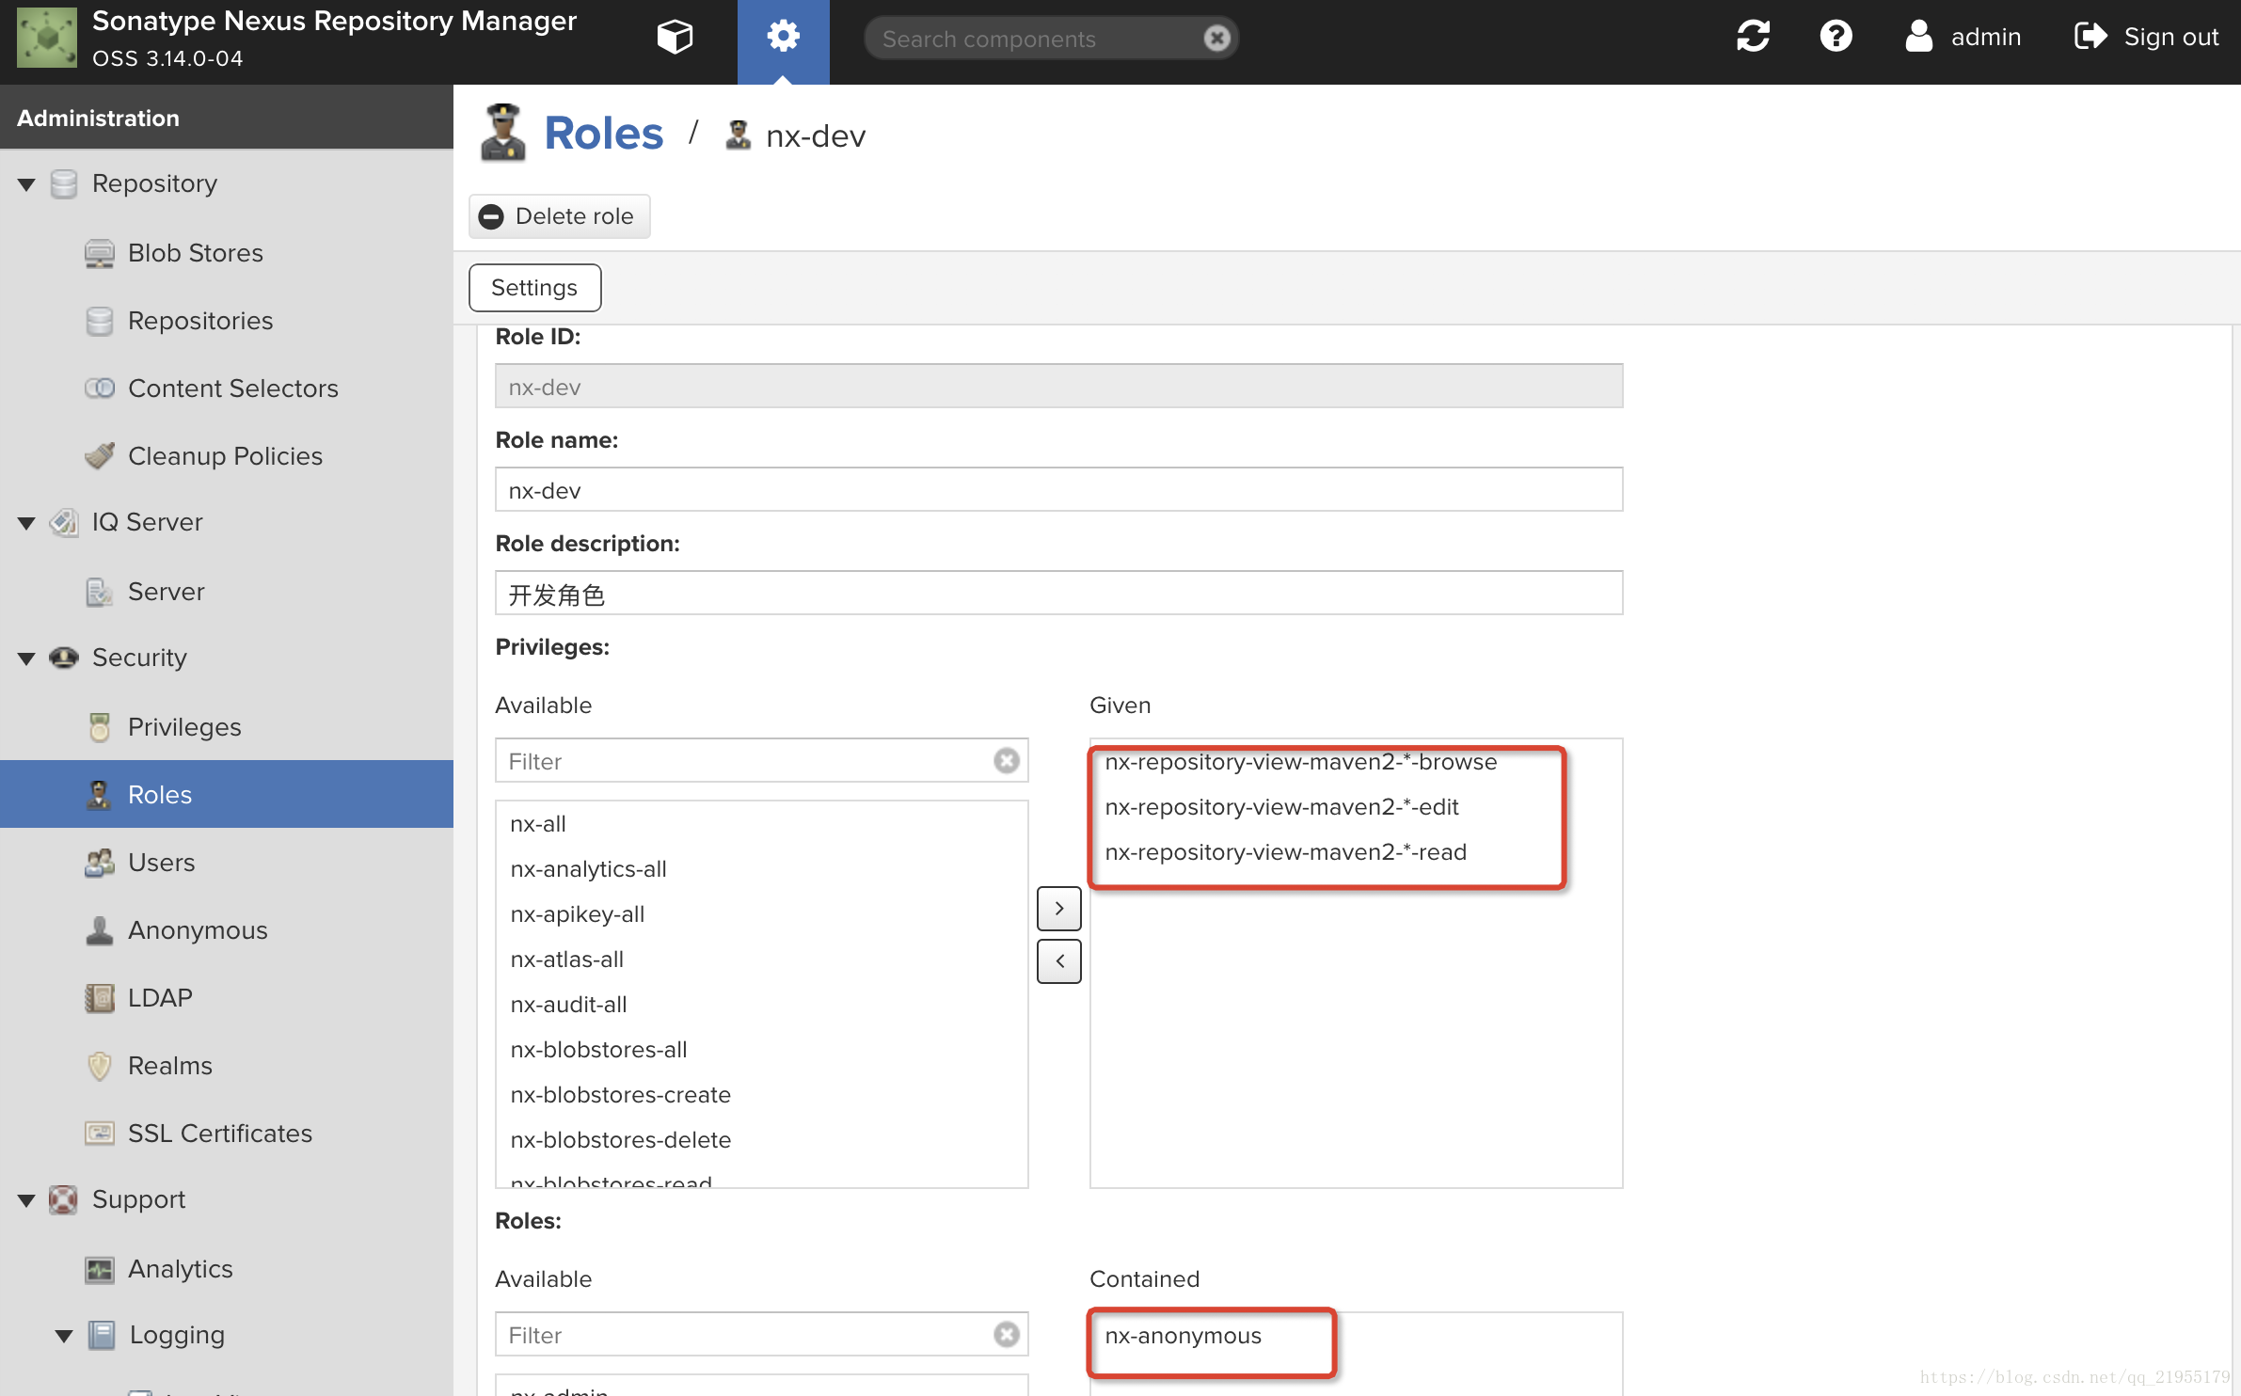
Task: Collapse the Support tree node
Action: coord(26,1200)
